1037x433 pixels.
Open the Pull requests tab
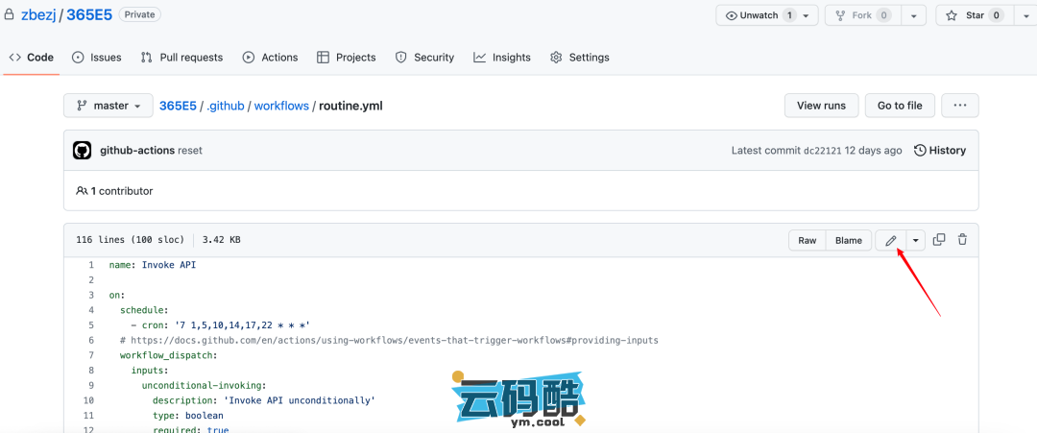click(x=181, y=58)
